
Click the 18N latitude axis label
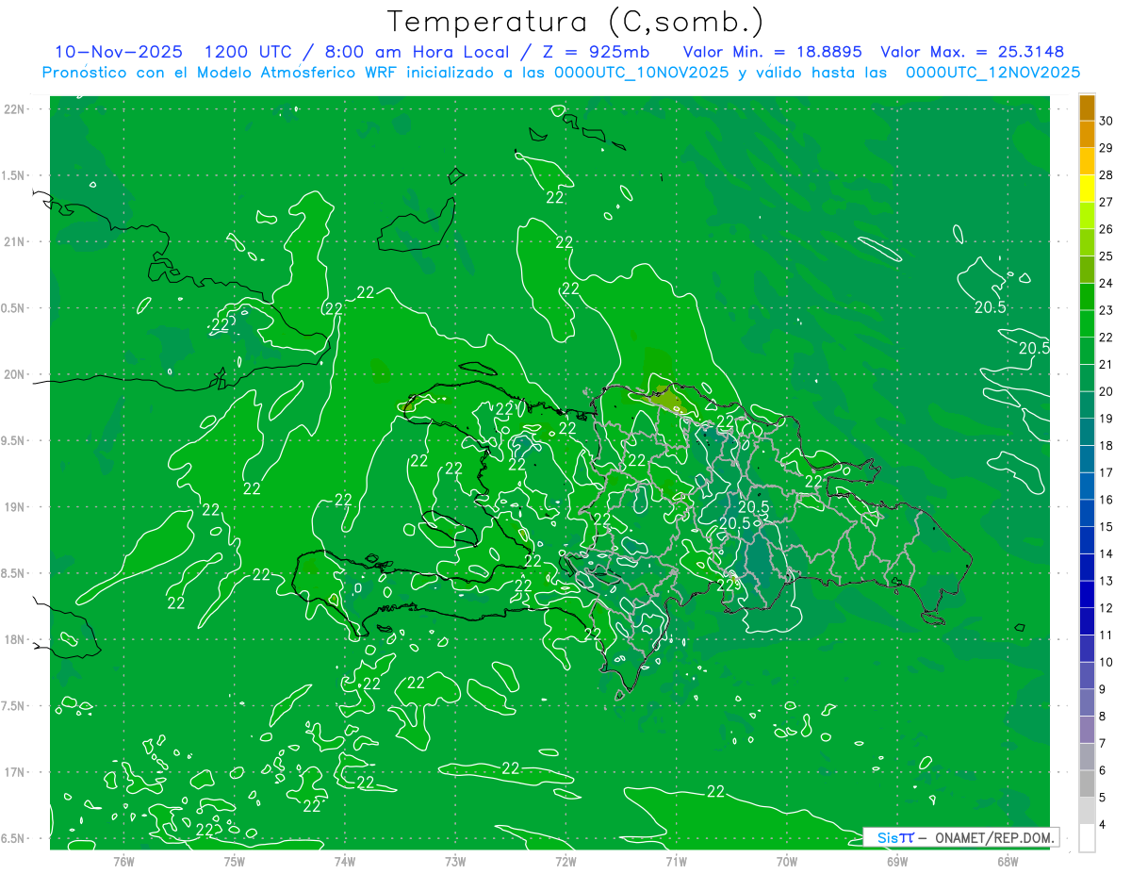click(x=14, y=640)
